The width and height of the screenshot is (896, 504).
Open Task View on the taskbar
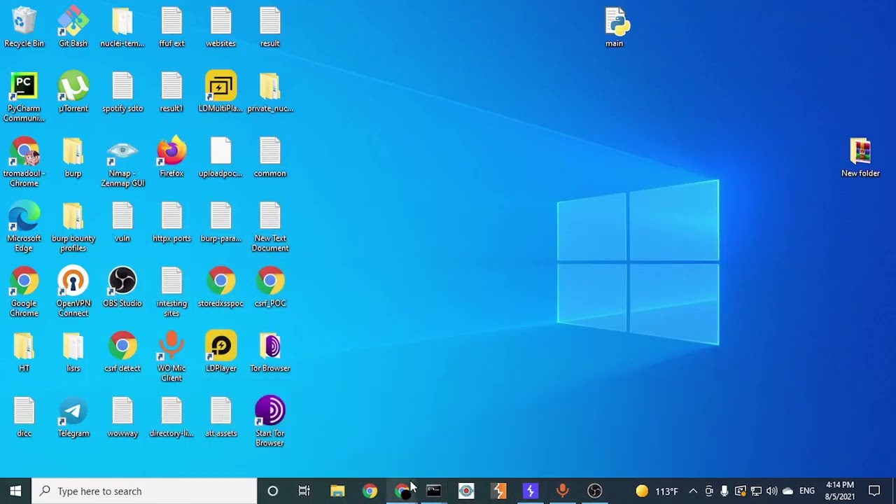[304, 491]
